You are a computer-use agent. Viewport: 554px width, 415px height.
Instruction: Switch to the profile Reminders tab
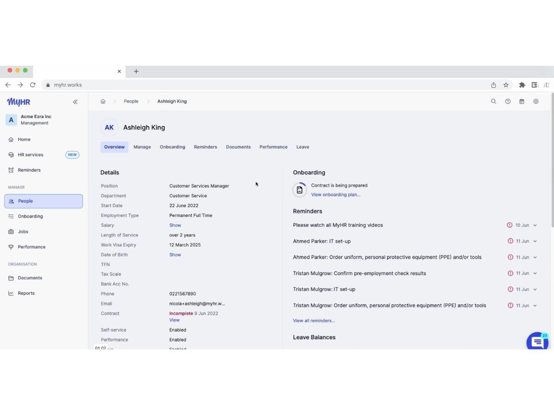pyautogui.click(x=205, y=147)
